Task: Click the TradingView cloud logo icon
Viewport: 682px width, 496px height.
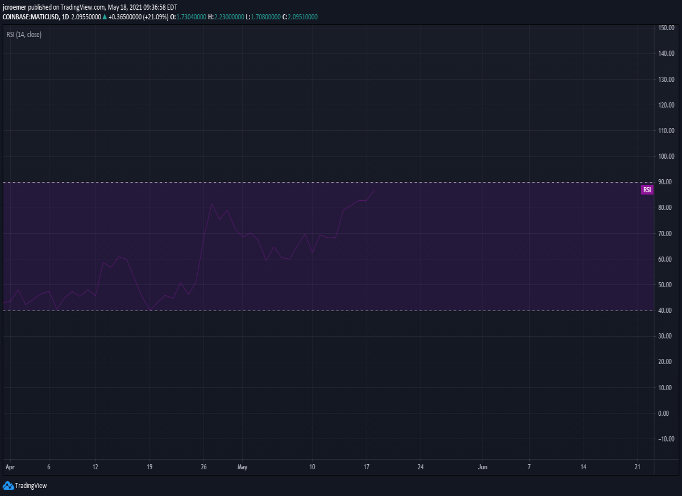Action: pyautogui.click(x=8, y=485)
